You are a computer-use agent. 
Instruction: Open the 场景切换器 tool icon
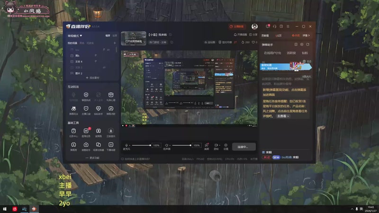99,145
